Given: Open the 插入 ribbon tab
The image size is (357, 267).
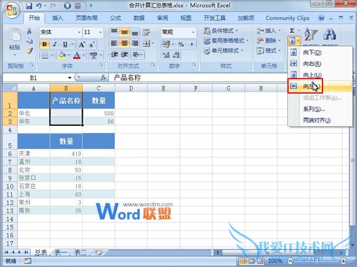Looking at the screenshot, I should (57, 18).
